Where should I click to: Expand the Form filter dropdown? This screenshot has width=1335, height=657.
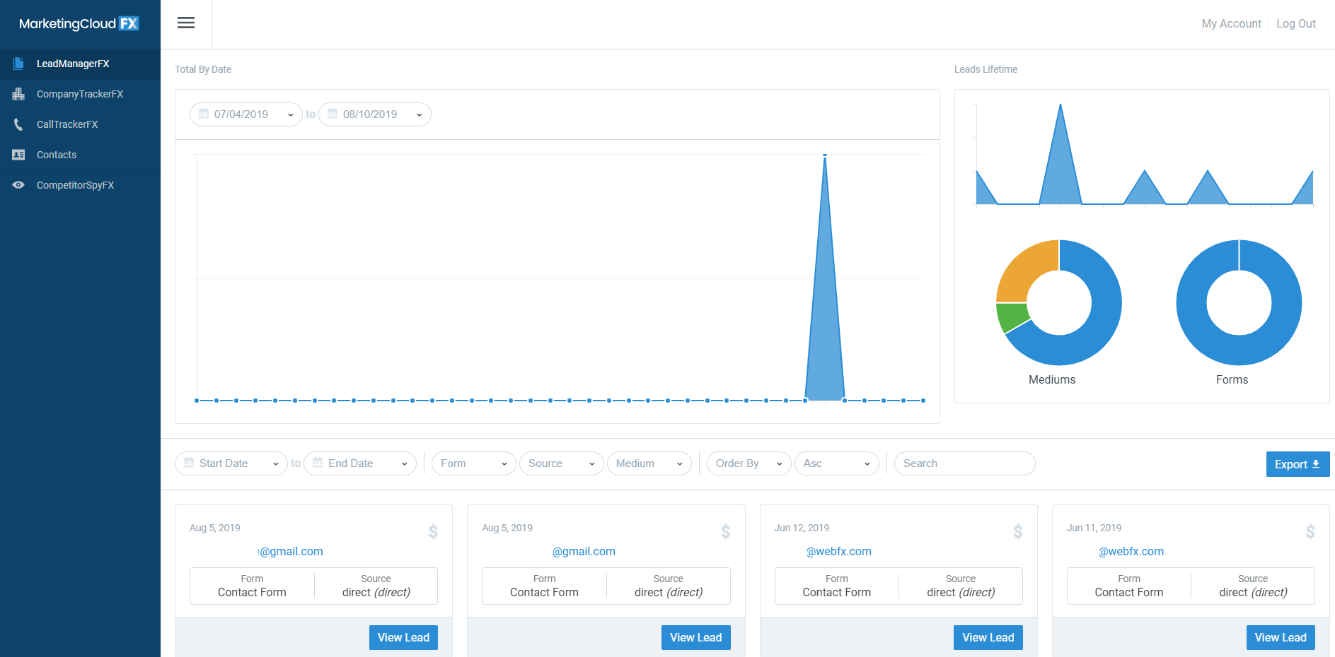click(x=474, y=463)
